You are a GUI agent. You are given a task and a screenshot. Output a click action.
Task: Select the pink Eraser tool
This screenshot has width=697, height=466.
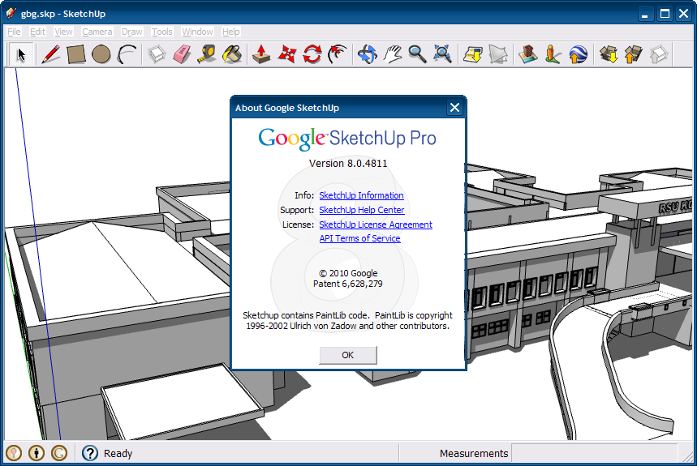click(x=182, y=54)
